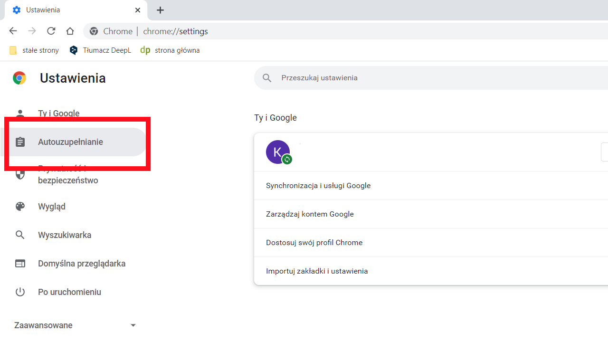This screenshot has height=342, width=608.
Task: Click the purple K profile avatar
Action: 278,151
